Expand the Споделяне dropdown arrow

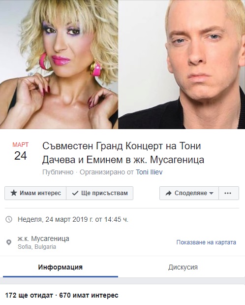click(x=212, y=193)
